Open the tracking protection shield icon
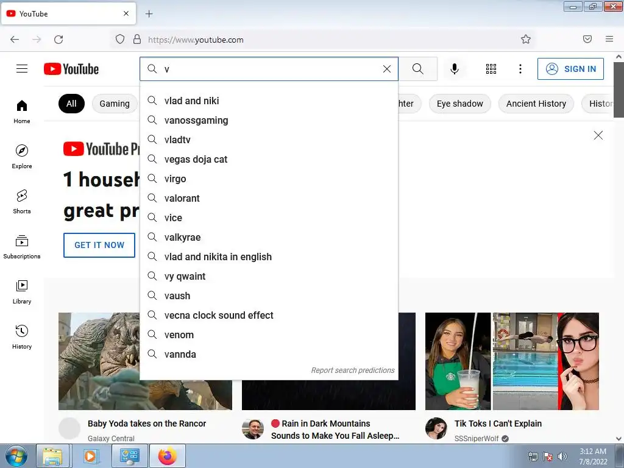The height and width of the screenshot is (468, 624). point(120,39)
